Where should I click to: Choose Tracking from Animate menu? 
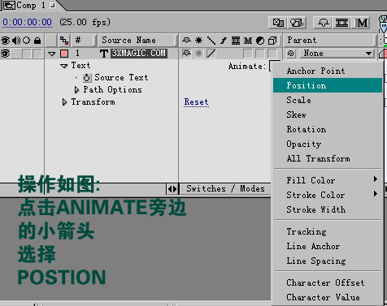[328, 231]
